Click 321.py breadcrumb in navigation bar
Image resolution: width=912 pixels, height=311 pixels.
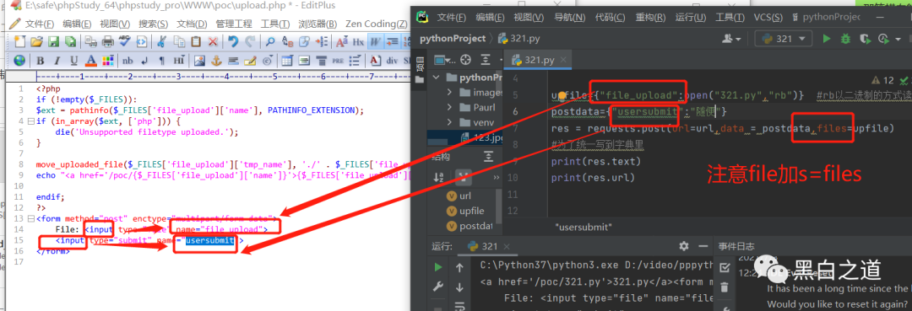518,39
